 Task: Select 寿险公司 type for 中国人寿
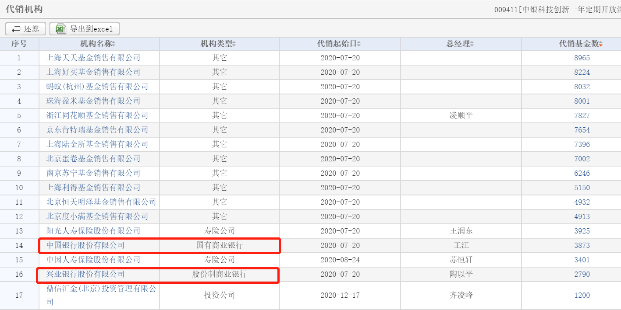(x=220, y=260)
